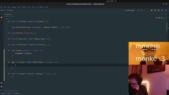Open editor tab options vertical dots
The height and width of the screenshot is (95, 169).
point(166,14)
